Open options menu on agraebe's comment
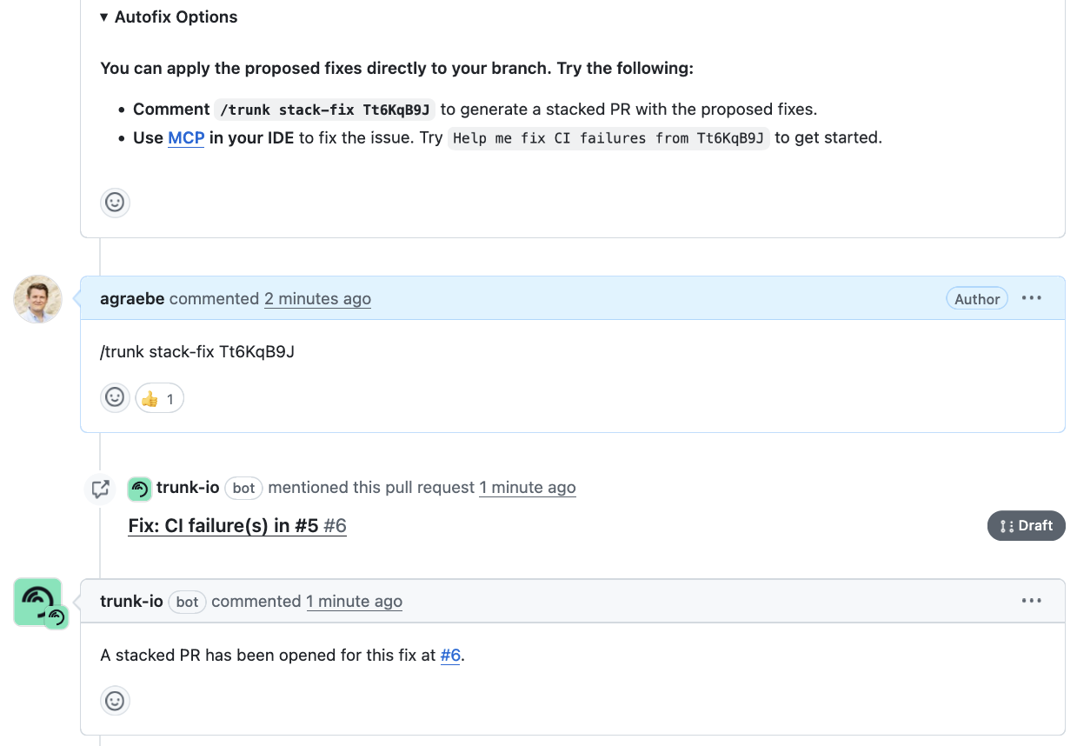Image resolution: width=1077 pixels, height=746 pixels. [1032, 298]
